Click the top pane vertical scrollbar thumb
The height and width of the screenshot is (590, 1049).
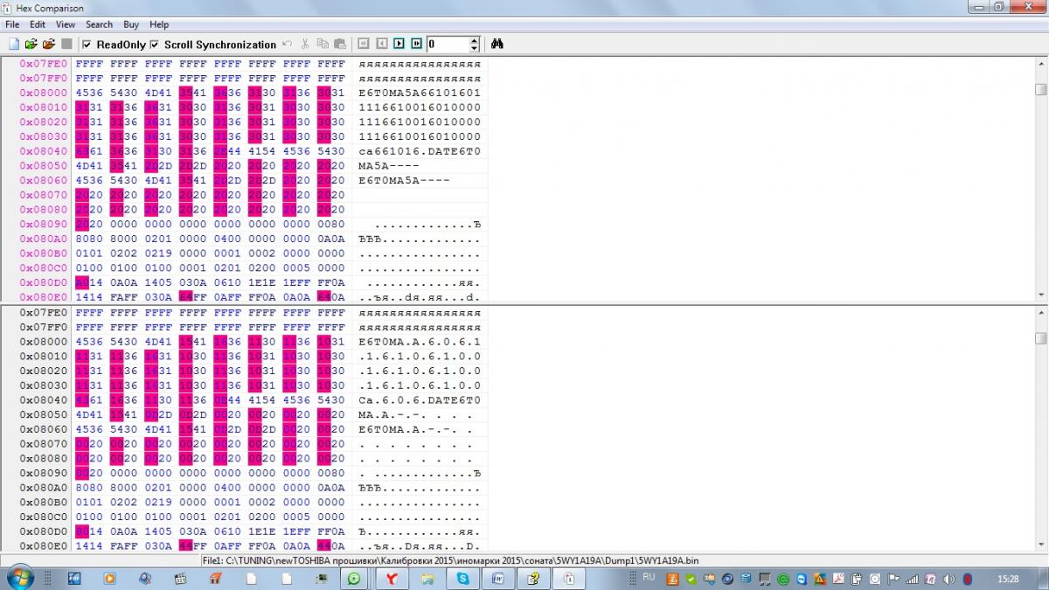click(x=1041, y=89)
